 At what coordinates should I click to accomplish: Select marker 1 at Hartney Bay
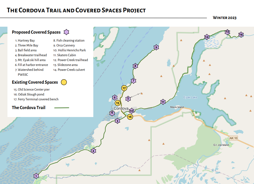click(x=36, y=176)
